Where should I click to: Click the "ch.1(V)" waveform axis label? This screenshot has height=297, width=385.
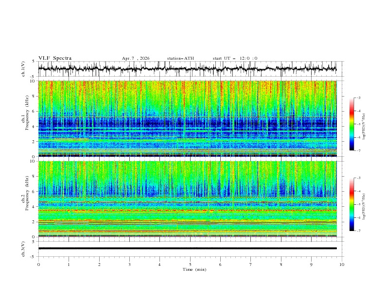23,69
